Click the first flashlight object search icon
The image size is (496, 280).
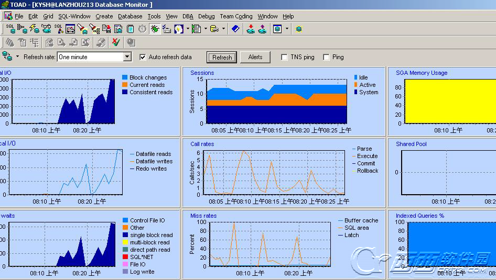(82, 29)
